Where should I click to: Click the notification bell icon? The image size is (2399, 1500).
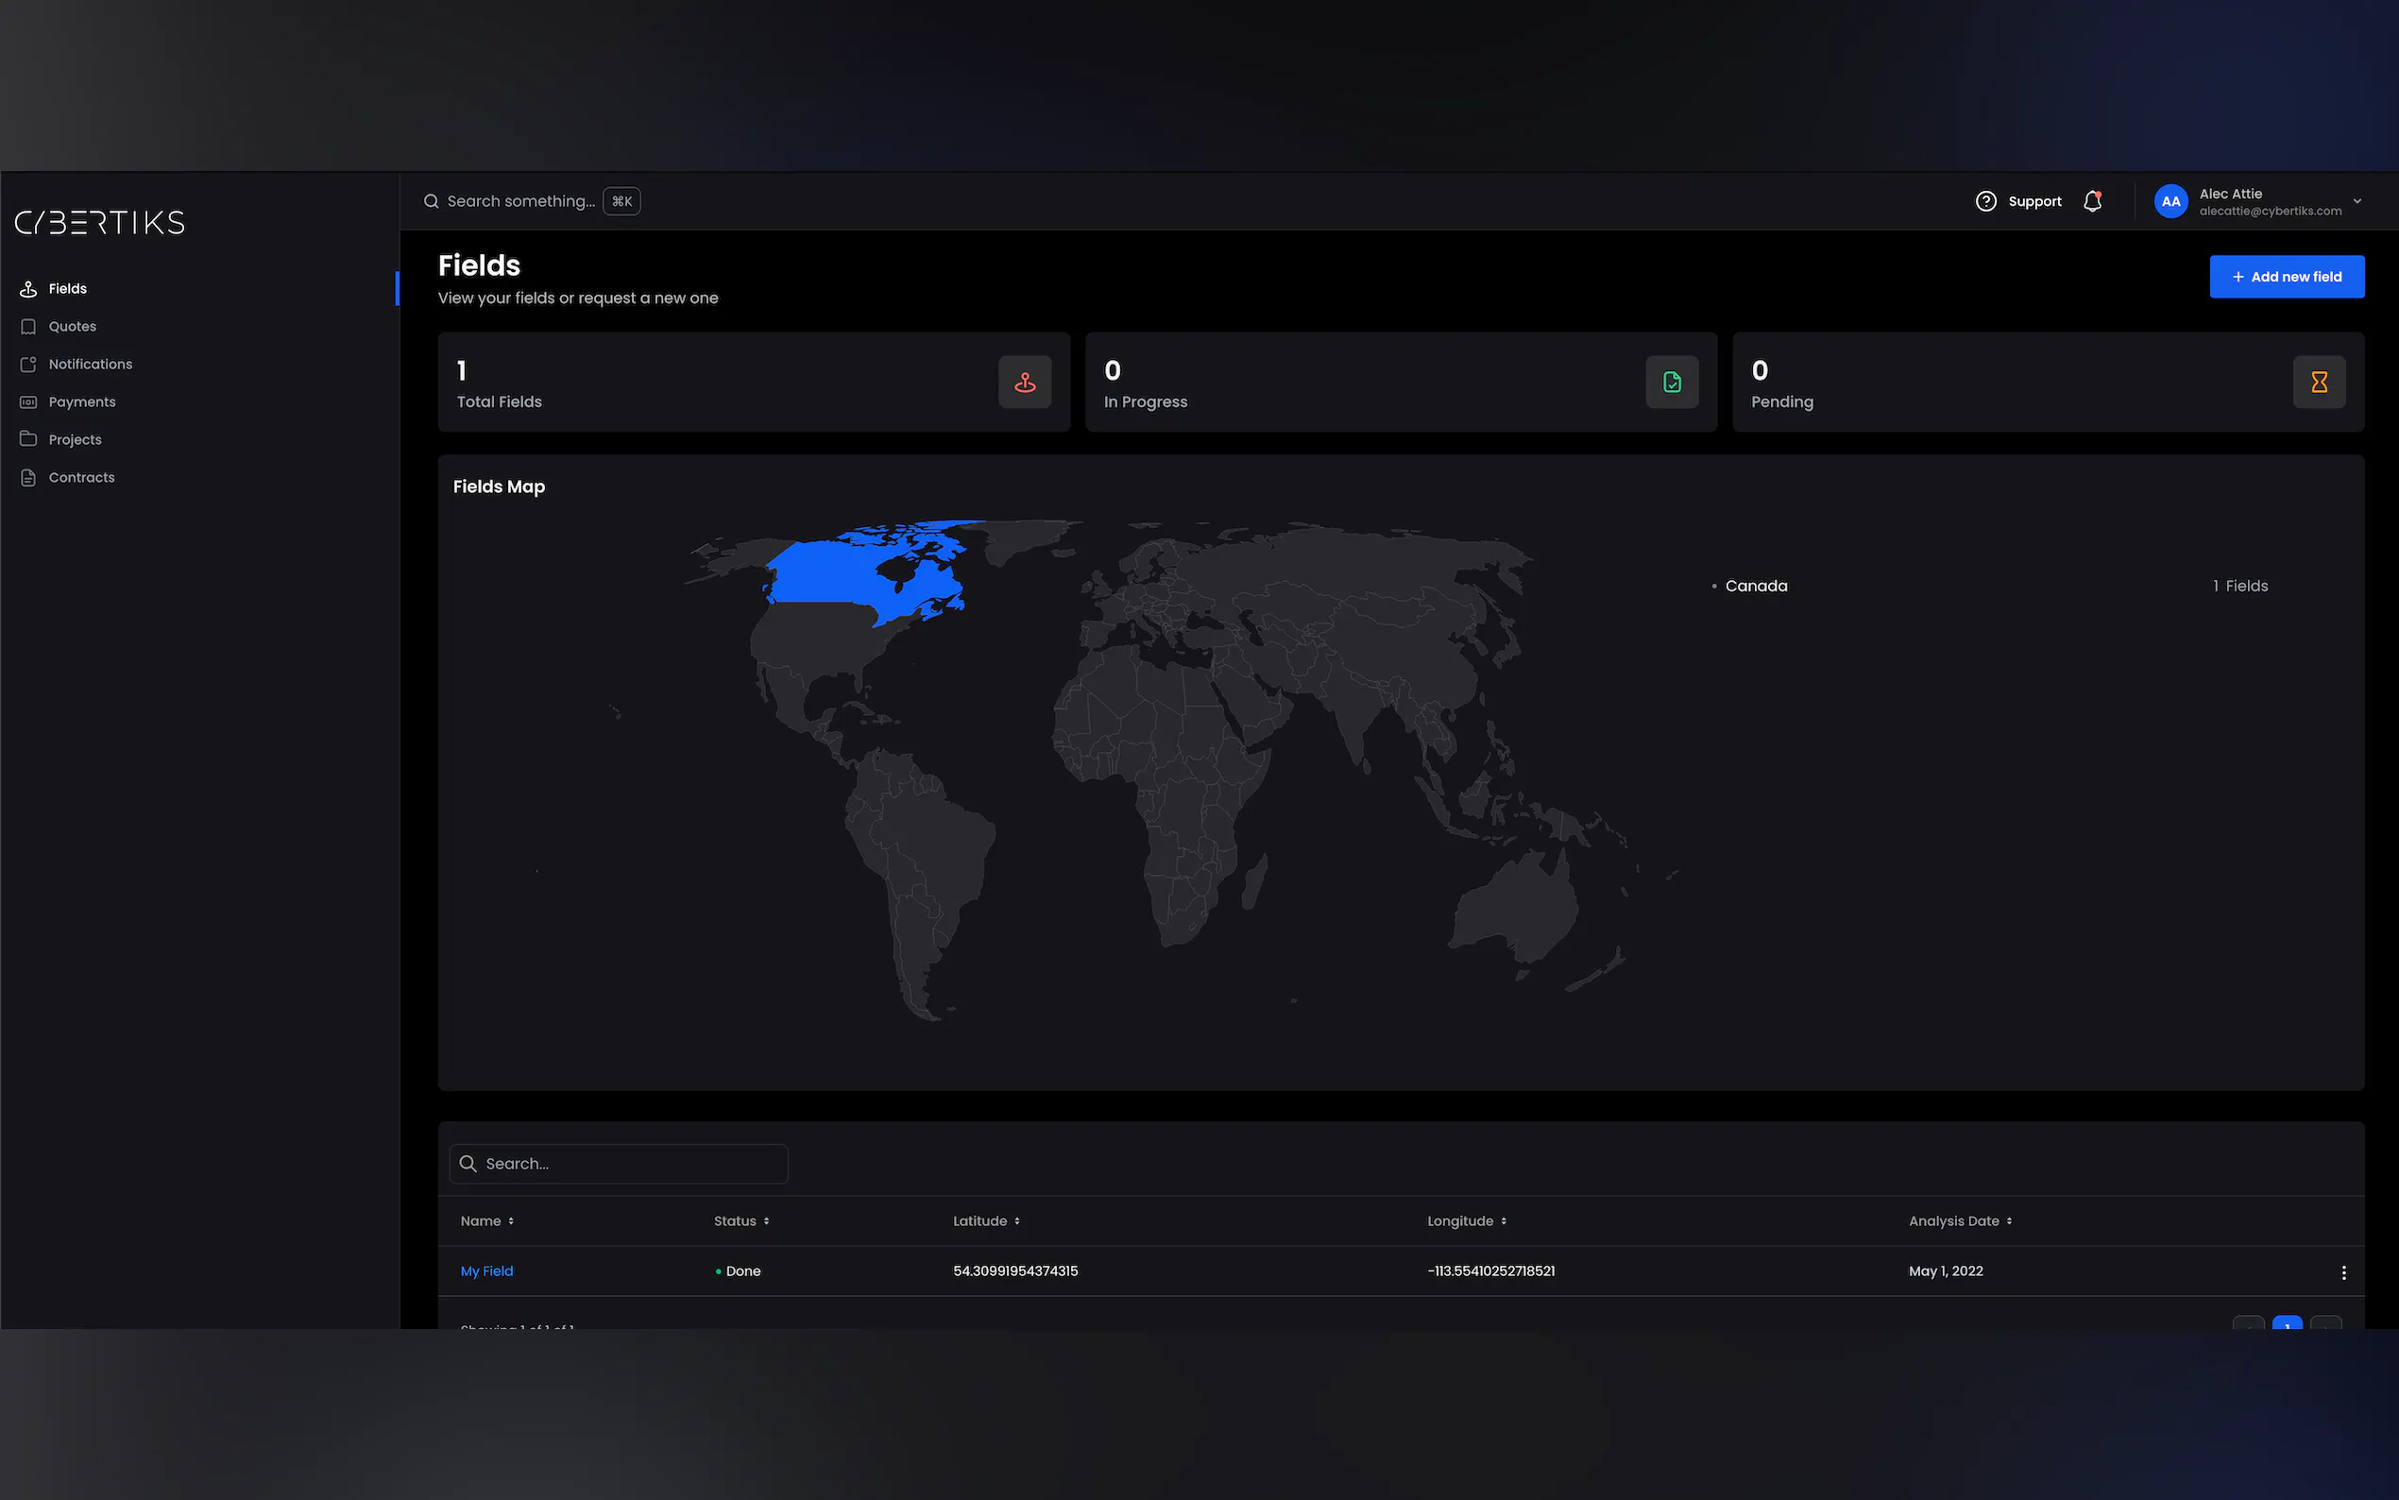[2093, 201]
